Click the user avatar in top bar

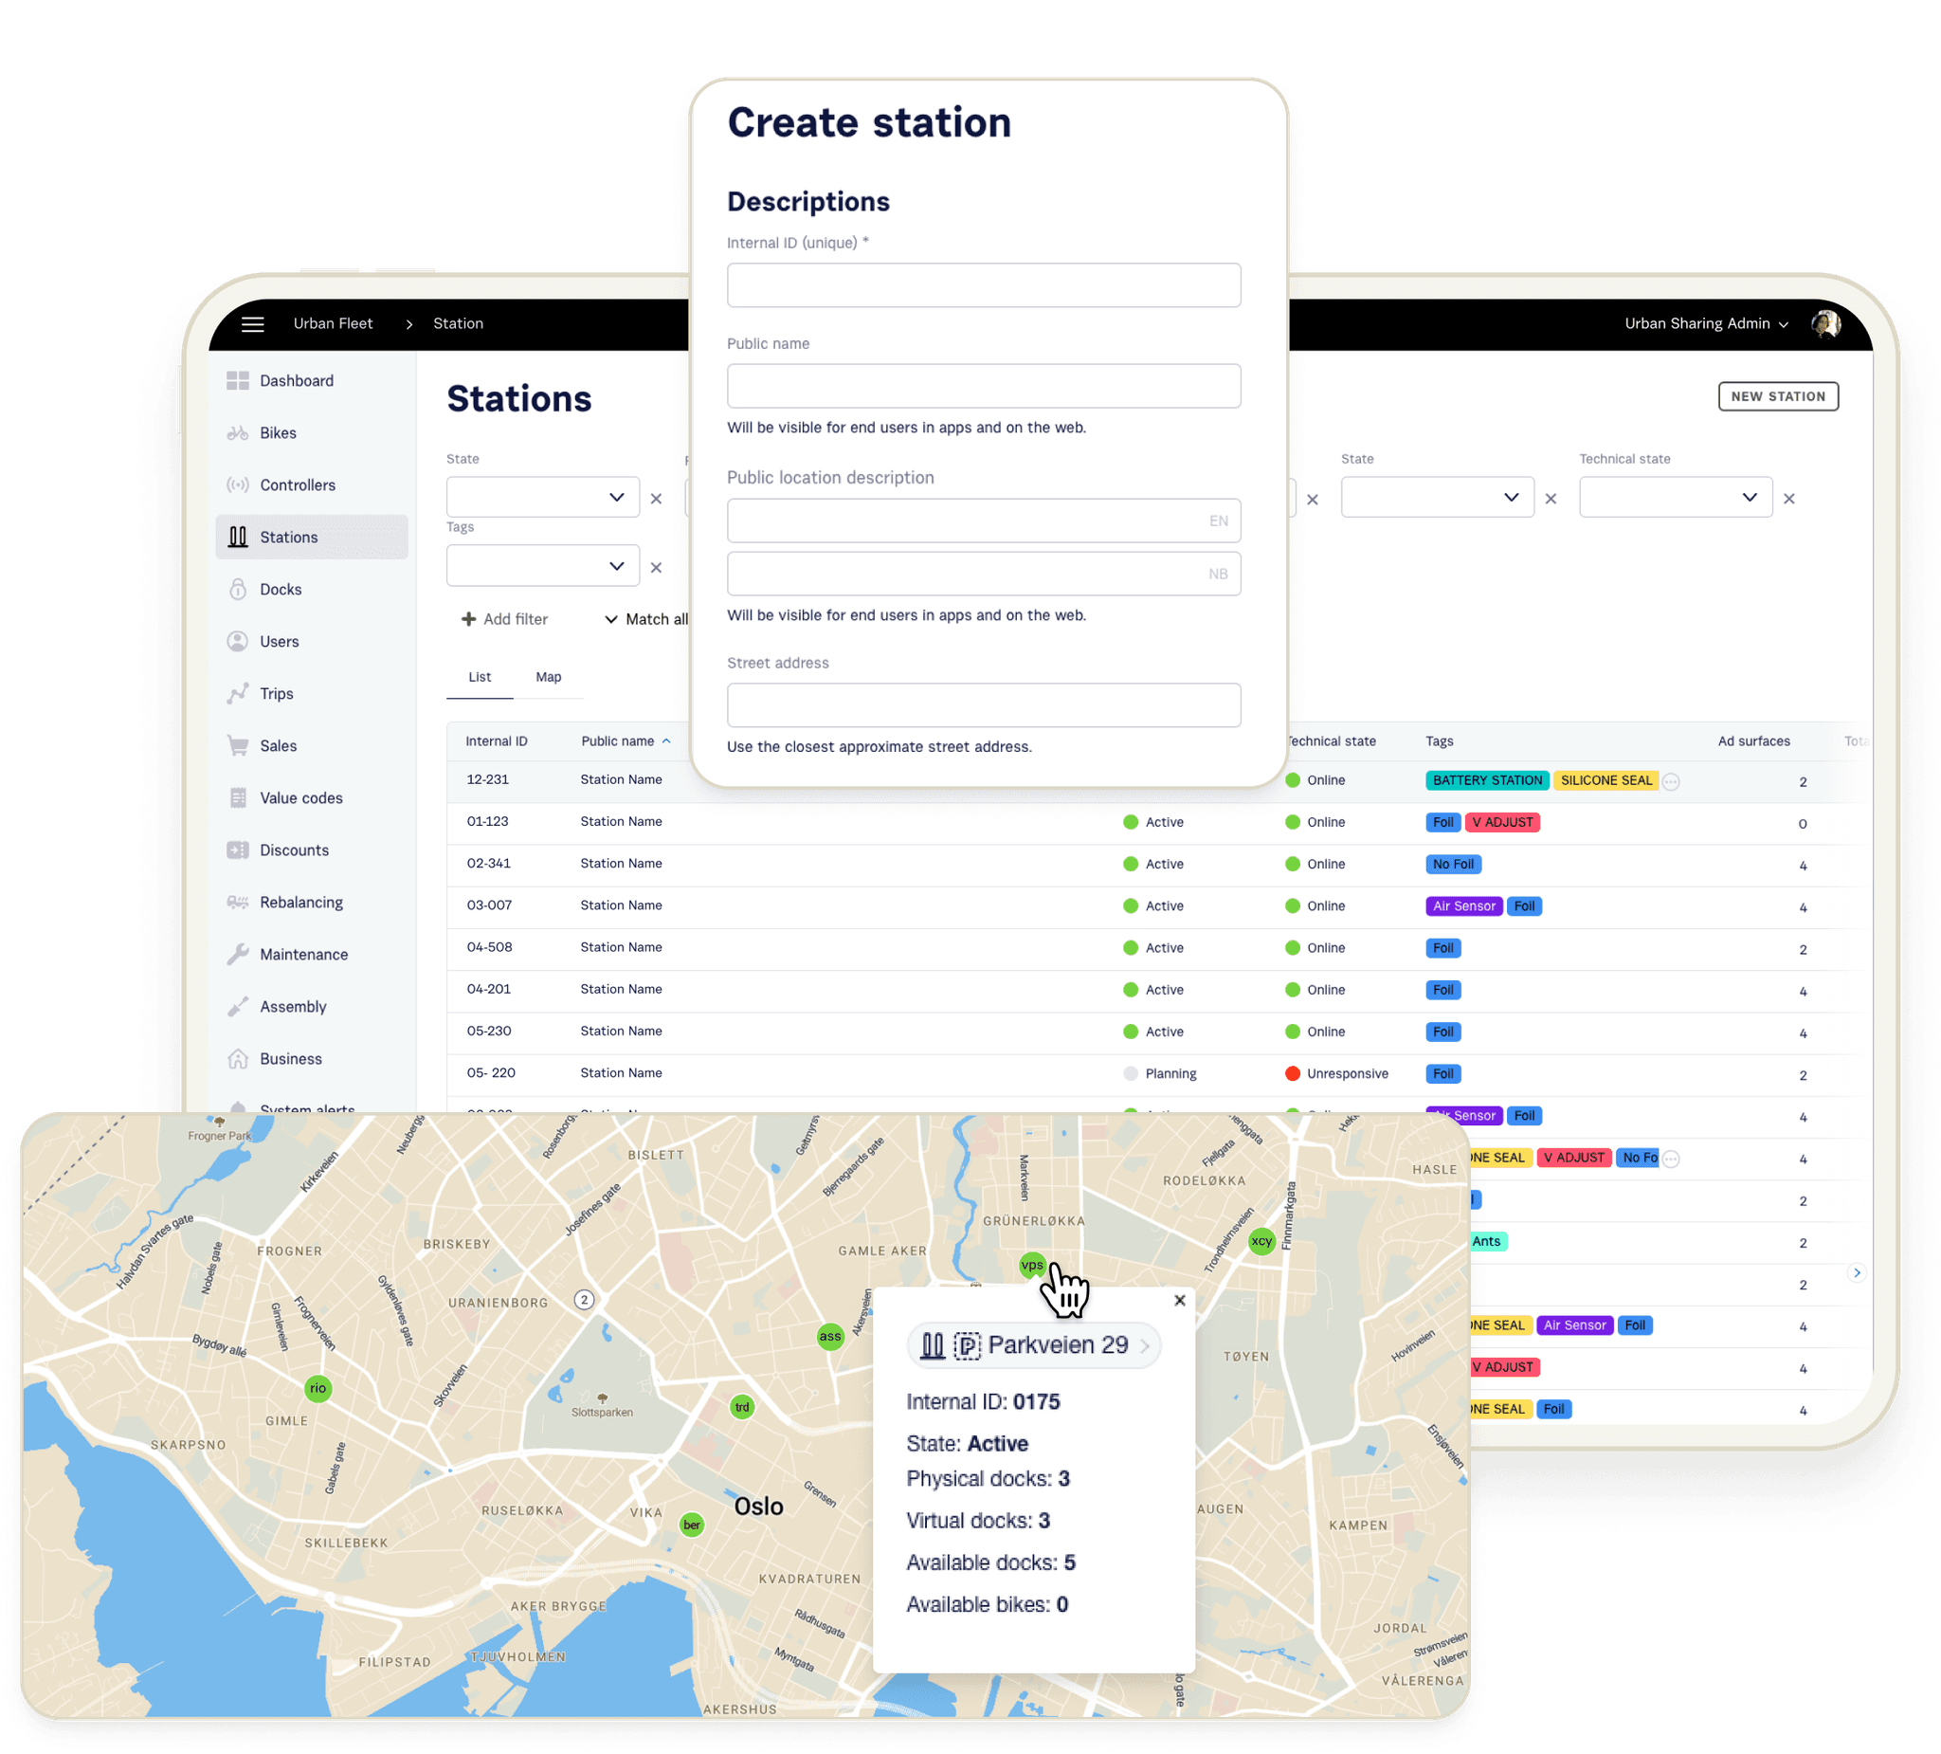pyautogui.click(x=1825, y=323)
